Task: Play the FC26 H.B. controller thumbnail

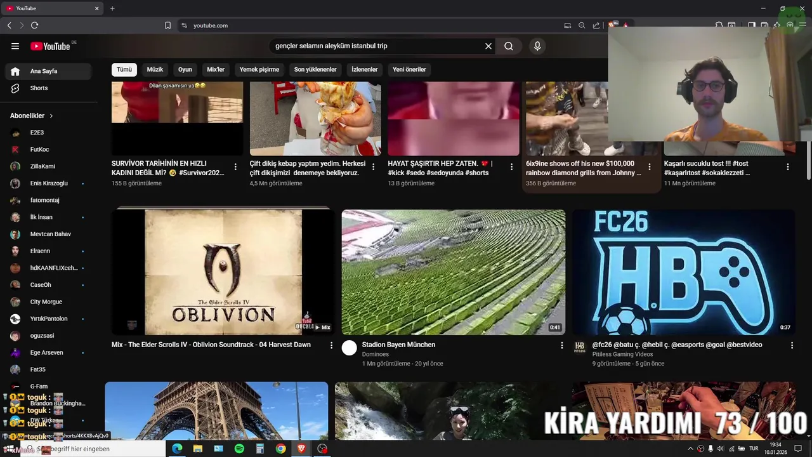Action: coord(684,272)
